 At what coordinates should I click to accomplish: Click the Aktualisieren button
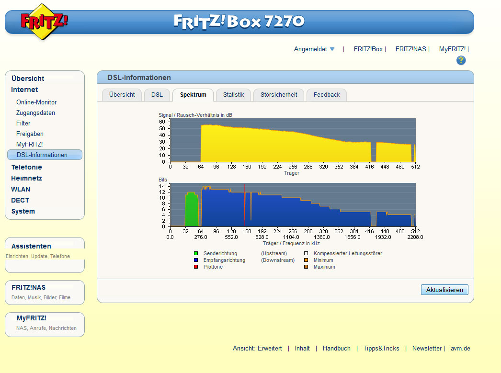click(x=444, y=290)
